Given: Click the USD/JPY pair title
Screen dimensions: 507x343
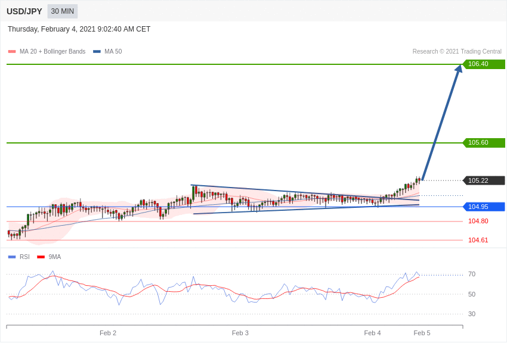Looking at the screenshot, I should tap(24, 11).
